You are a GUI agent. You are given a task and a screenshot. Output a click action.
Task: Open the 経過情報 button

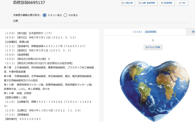(x=167, y=3)
